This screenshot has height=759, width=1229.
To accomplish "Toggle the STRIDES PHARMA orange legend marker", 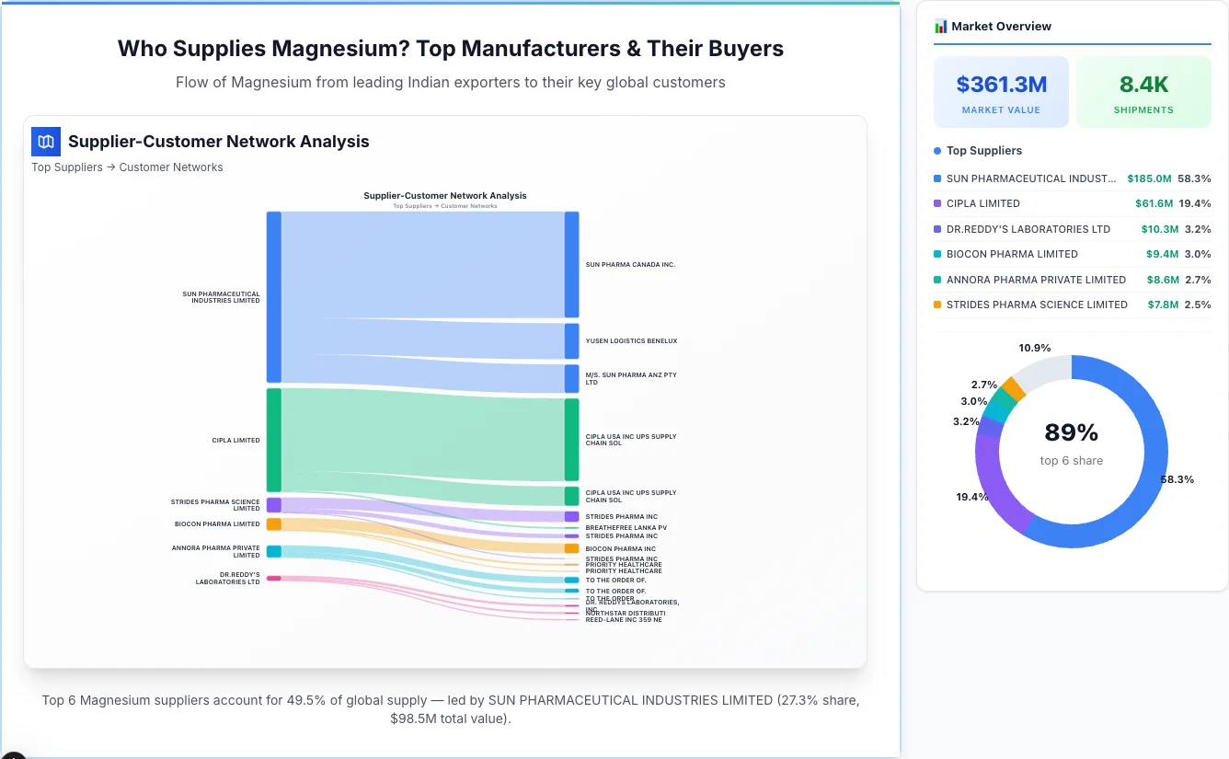I will 937,305.
